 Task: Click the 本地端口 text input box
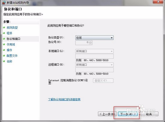pyautogui.click(x=94, y=56)
